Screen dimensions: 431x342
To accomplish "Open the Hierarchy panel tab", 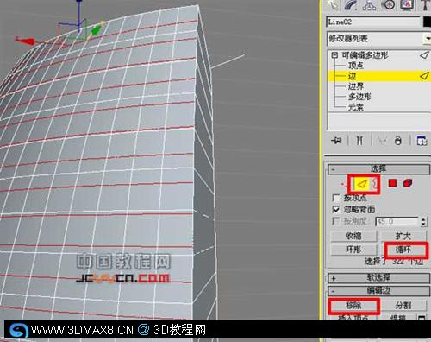I will [370, 5].
